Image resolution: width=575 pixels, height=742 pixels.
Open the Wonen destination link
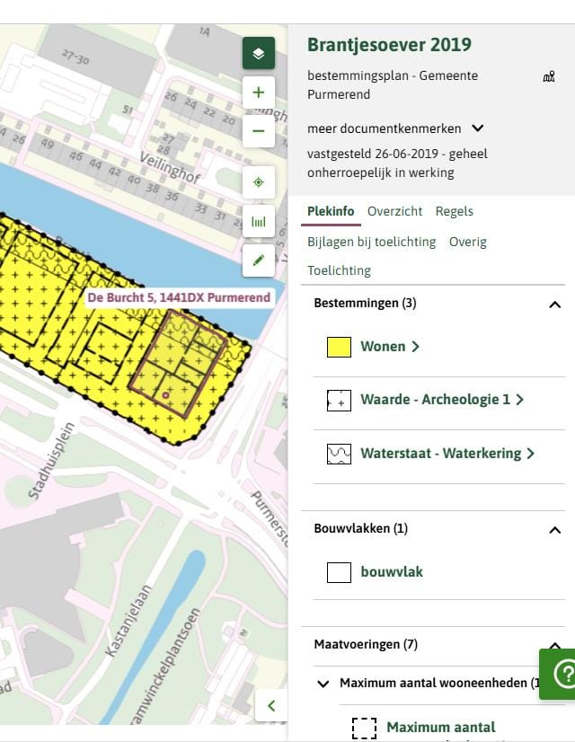(x=389, y=347)
